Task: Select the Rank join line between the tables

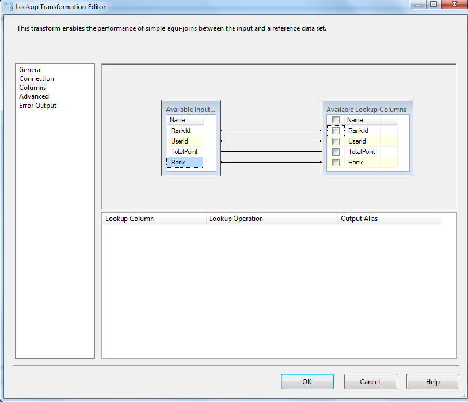Action: click(x=271, y=163)
